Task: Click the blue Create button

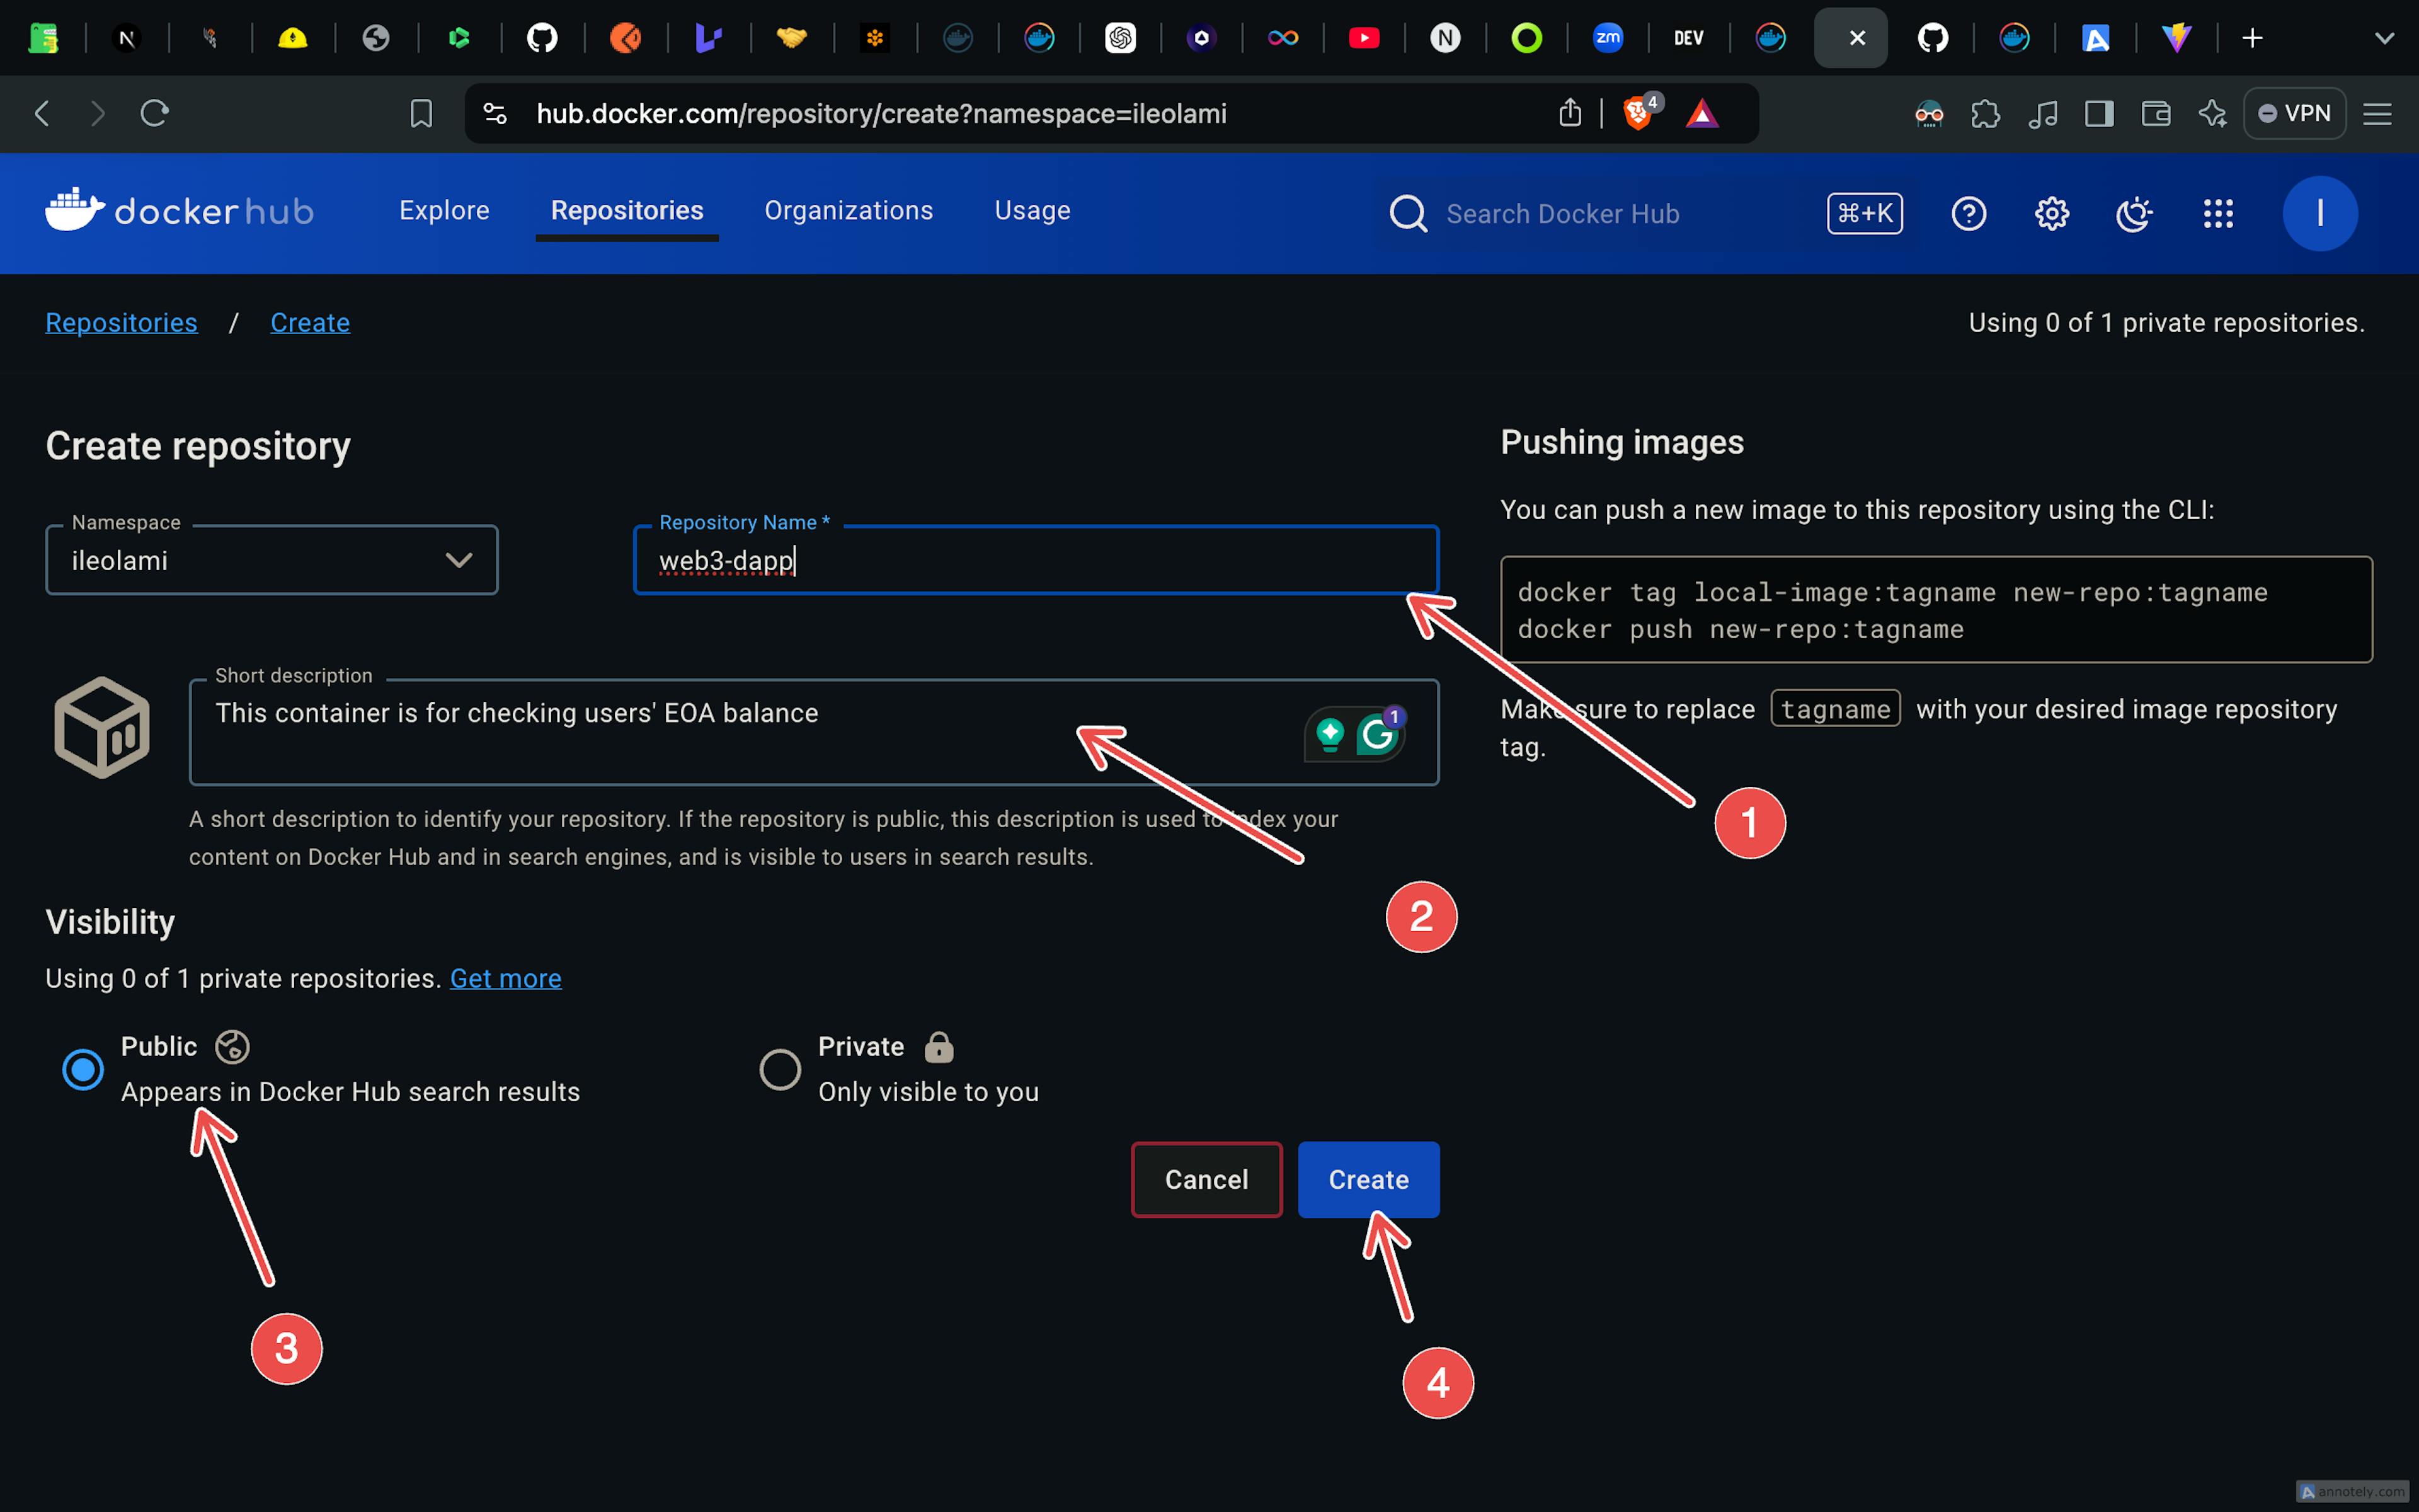Action: [1368, 1180]
